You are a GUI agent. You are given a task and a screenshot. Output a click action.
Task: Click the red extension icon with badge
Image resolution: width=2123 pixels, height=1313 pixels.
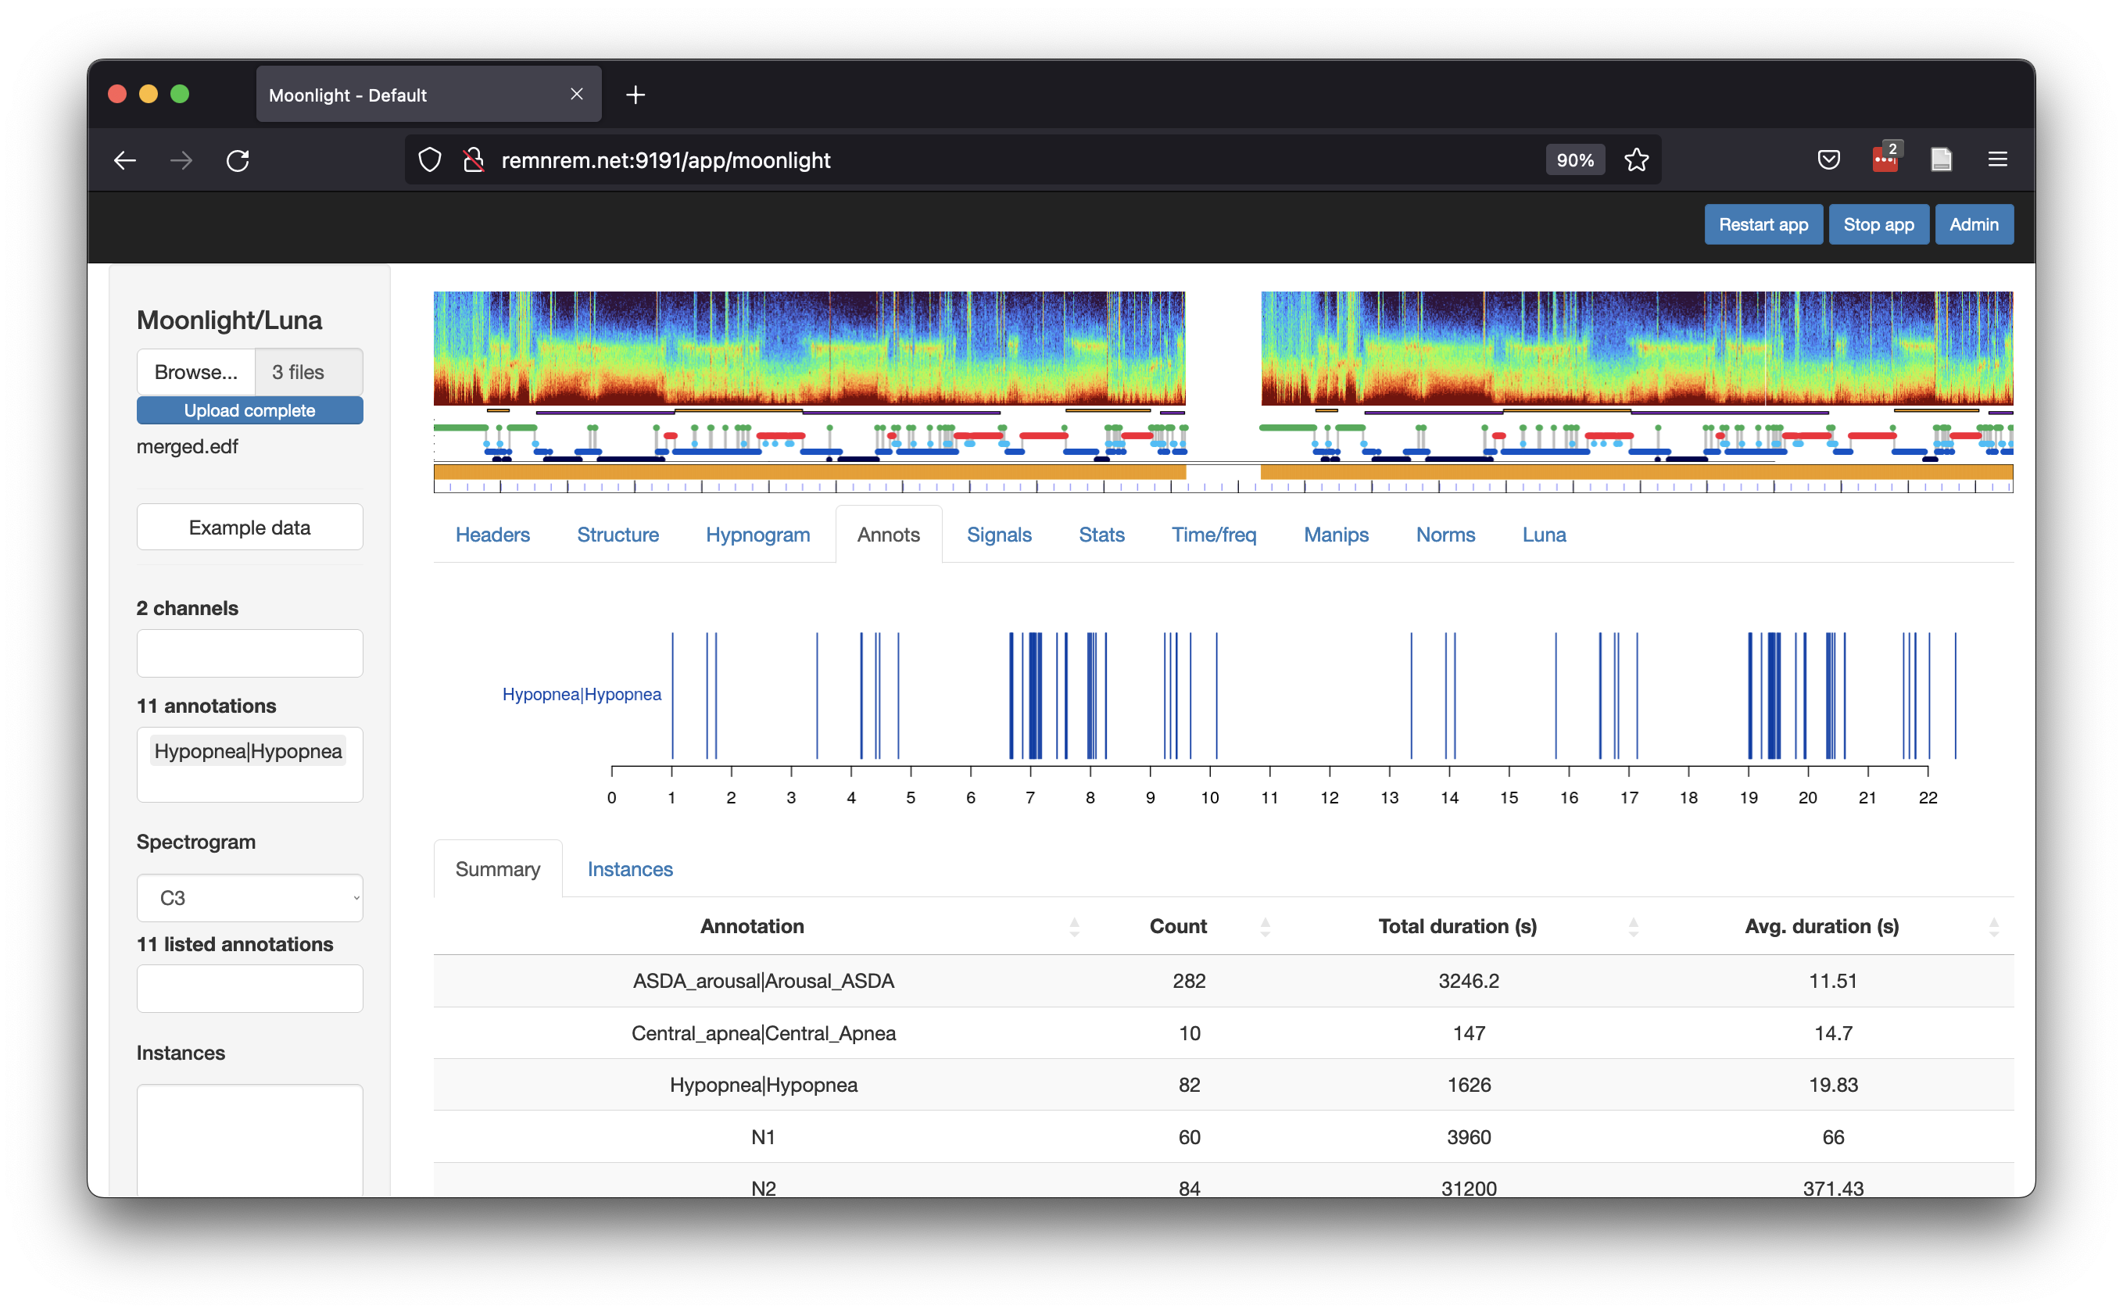(x=1885, y=159)
